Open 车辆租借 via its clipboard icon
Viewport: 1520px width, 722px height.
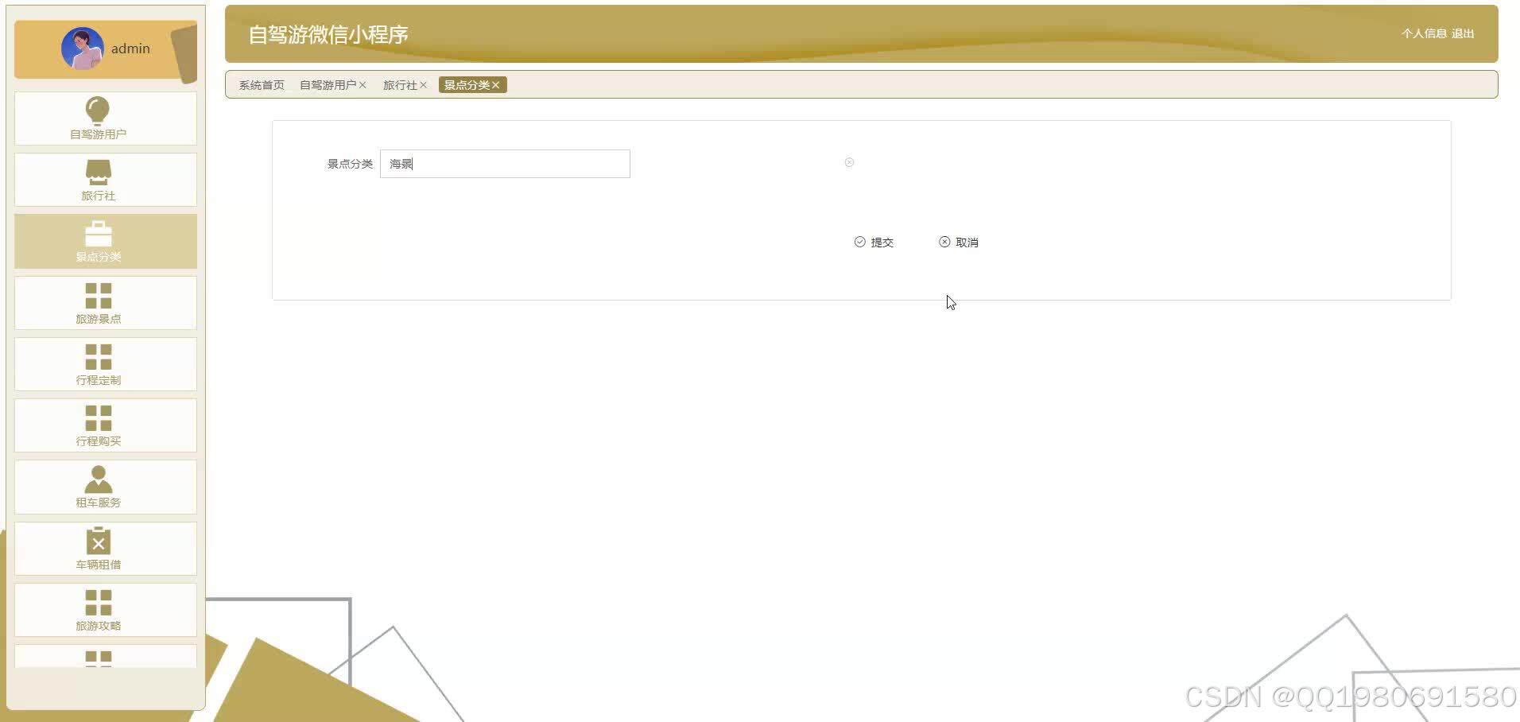tap(97, 540)
